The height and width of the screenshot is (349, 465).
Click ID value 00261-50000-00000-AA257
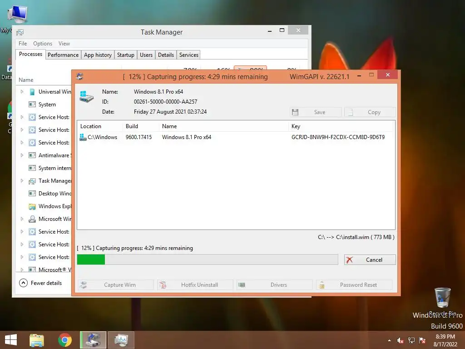(165, 101)
